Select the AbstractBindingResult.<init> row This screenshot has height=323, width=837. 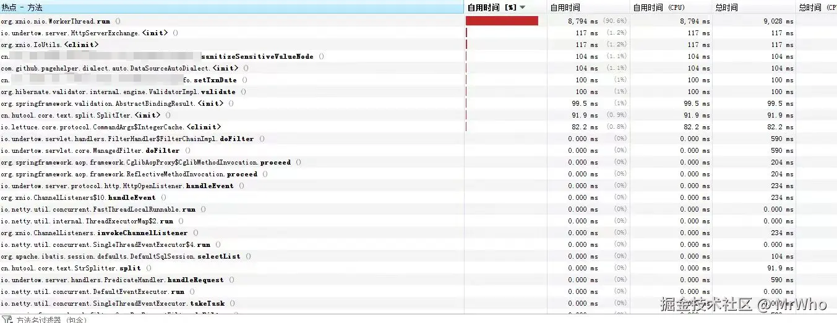pos(116,103)
